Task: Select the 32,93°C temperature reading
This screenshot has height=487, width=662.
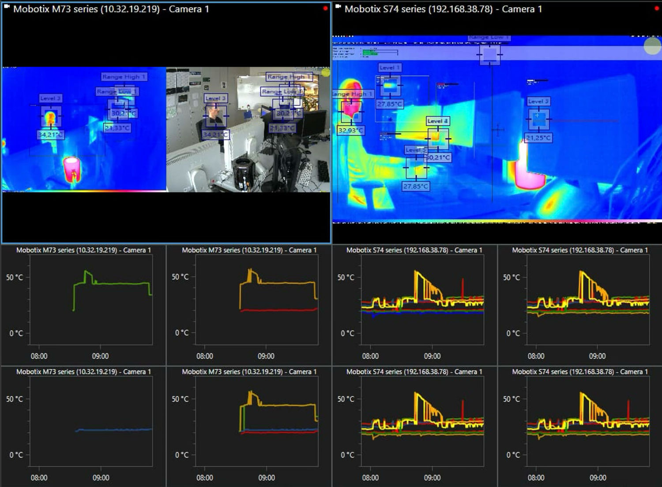Action: pyautogui.click(x=350, y=130)
